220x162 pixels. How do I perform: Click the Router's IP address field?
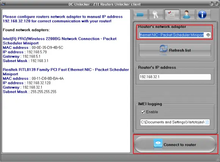click(x=175, y=77)
